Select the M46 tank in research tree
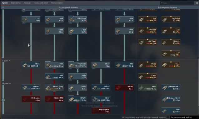This screenshot has height=119, width=199. pyautogui.click(x=54, y=31)
